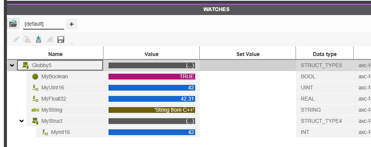Viewport: 371px width, 147px height.
Task: Click the delete watch item icon
Action: tap(27, 40)
